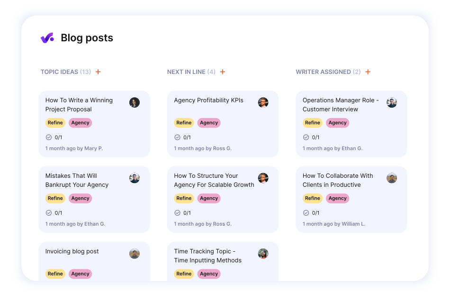Click Refine tag on Collaborate With Clients card
This screenshot has height=293, width=450.
[x=312, y=198]
